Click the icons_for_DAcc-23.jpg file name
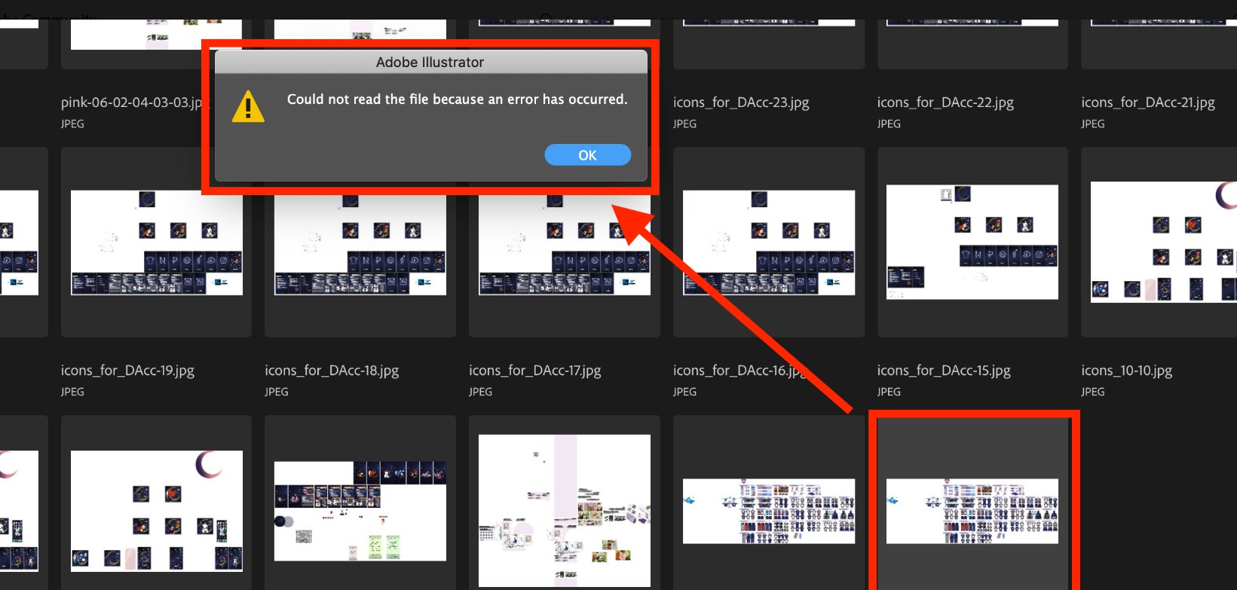This screenshot has height=590, width=1237. tap(741, 102)
